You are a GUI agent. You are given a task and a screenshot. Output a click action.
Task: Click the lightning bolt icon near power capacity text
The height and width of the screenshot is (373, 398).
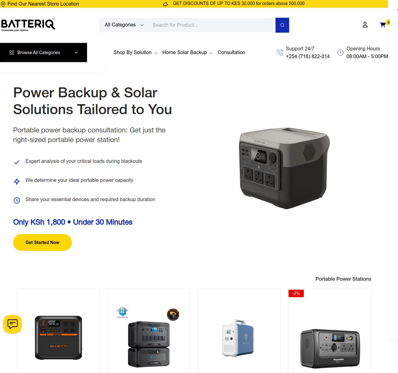[17, 181]
